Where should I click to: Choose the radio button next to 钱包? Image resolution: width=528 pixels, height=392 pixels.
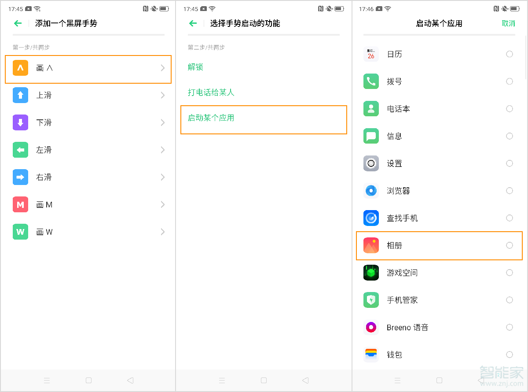tap(509, 355)
